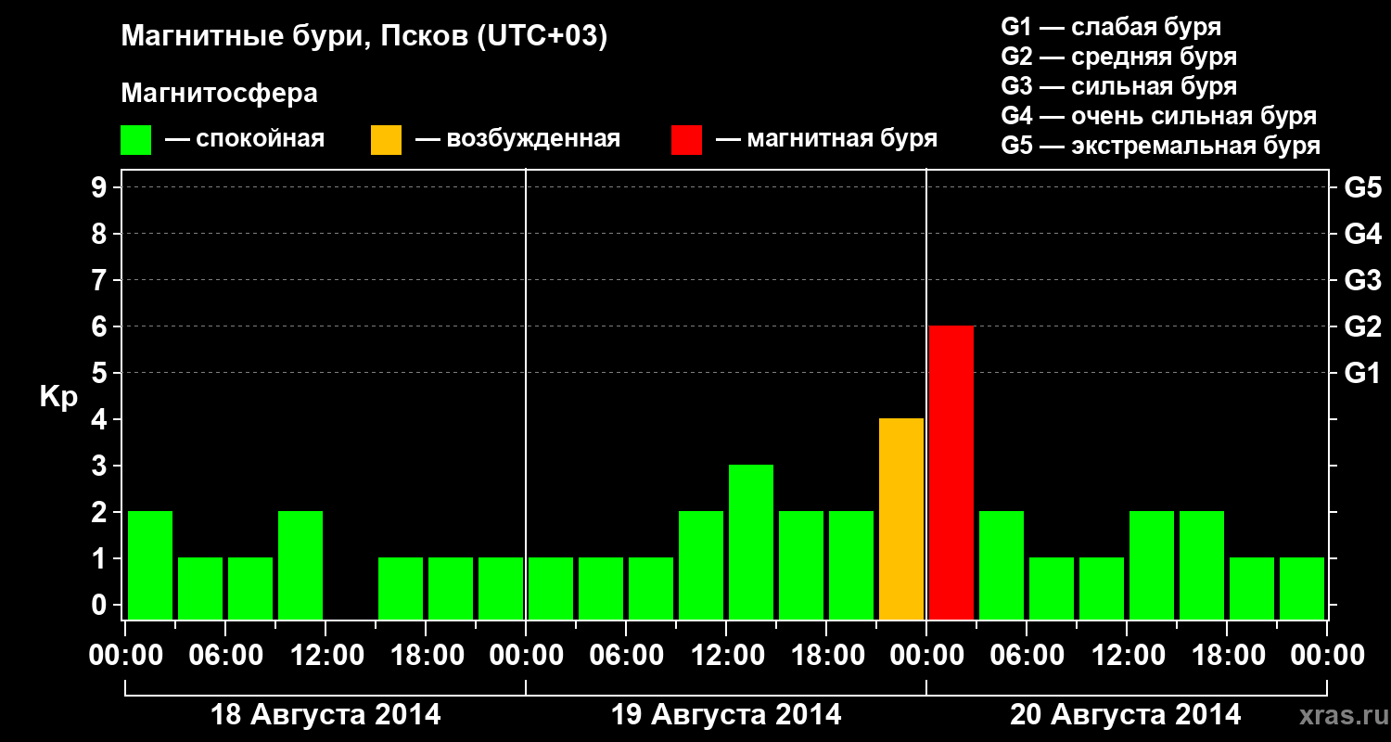Click the title 'Магнитные бури, Псков (UTC+03)'

coord(364,38)
